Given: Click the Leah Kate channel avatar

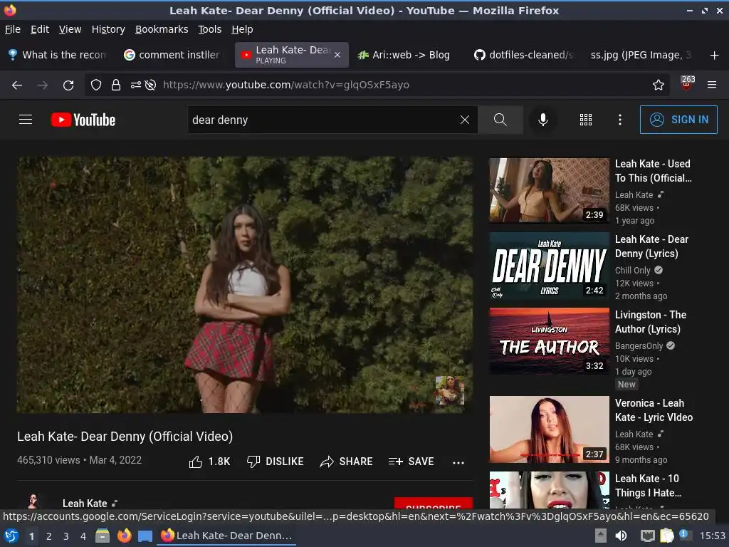Looking at the screenshot, I should 33,501.
